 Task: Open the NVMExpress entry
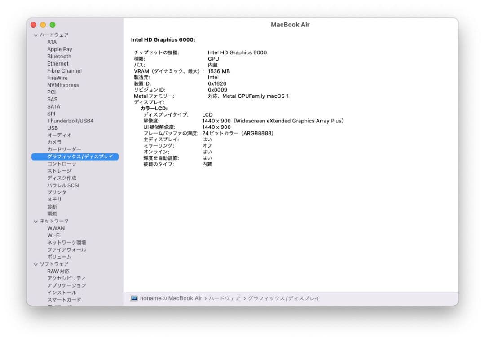pyautogui.click(x=63, y=85)
